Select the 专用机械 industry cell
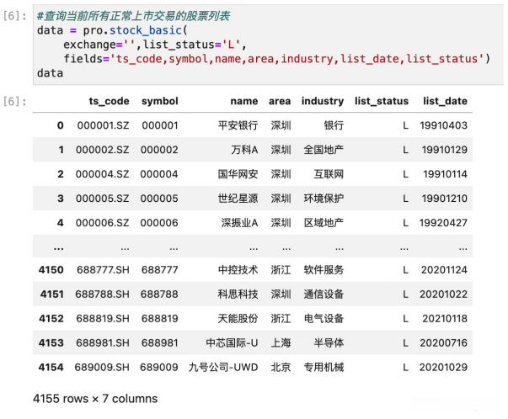Viewport: 508px width, 419px height. click(x=324, y=367)
